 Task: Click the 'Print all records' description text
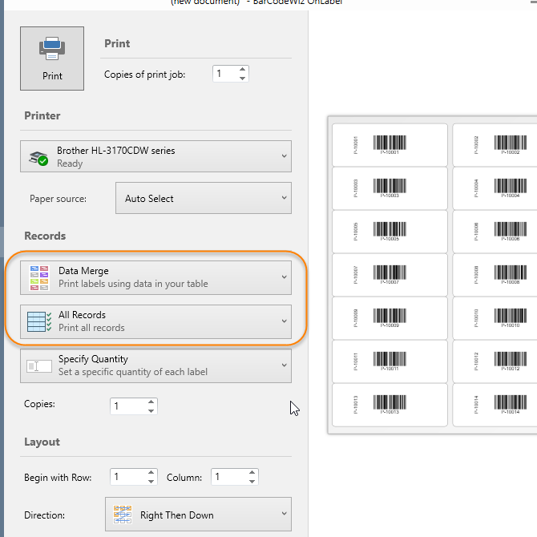click(91, 328)
